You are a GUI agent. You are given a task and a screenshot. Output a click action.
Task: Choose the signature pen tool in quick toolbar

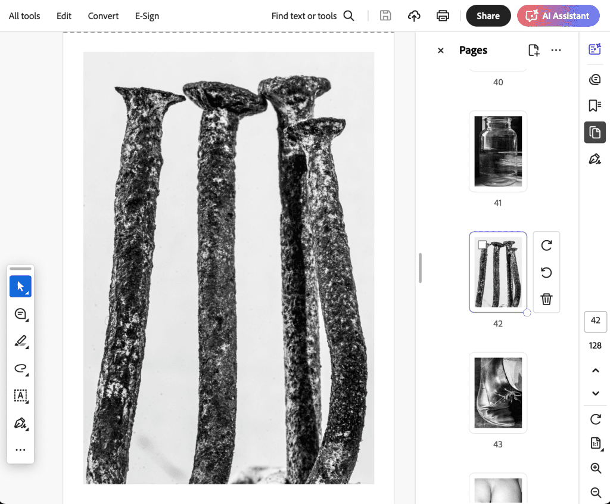(x=20, y=423)
